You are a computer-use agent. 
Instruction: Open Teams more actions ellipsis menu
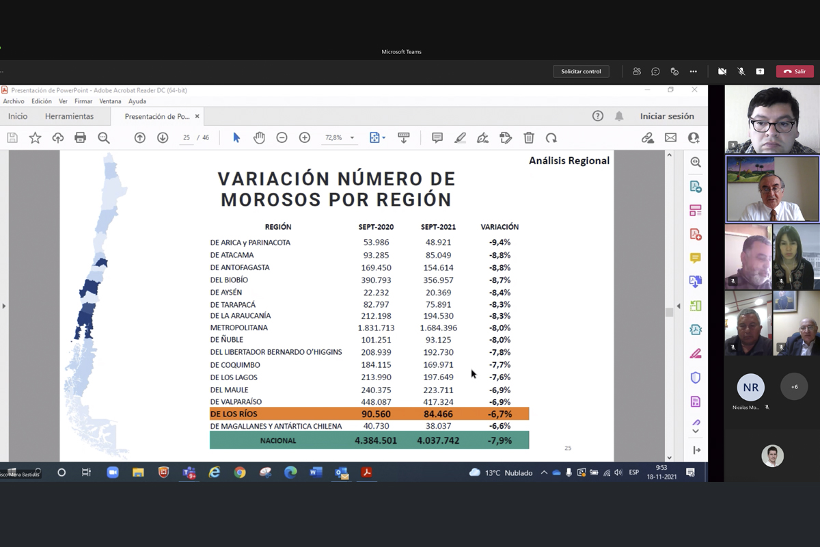click(693, 71)
